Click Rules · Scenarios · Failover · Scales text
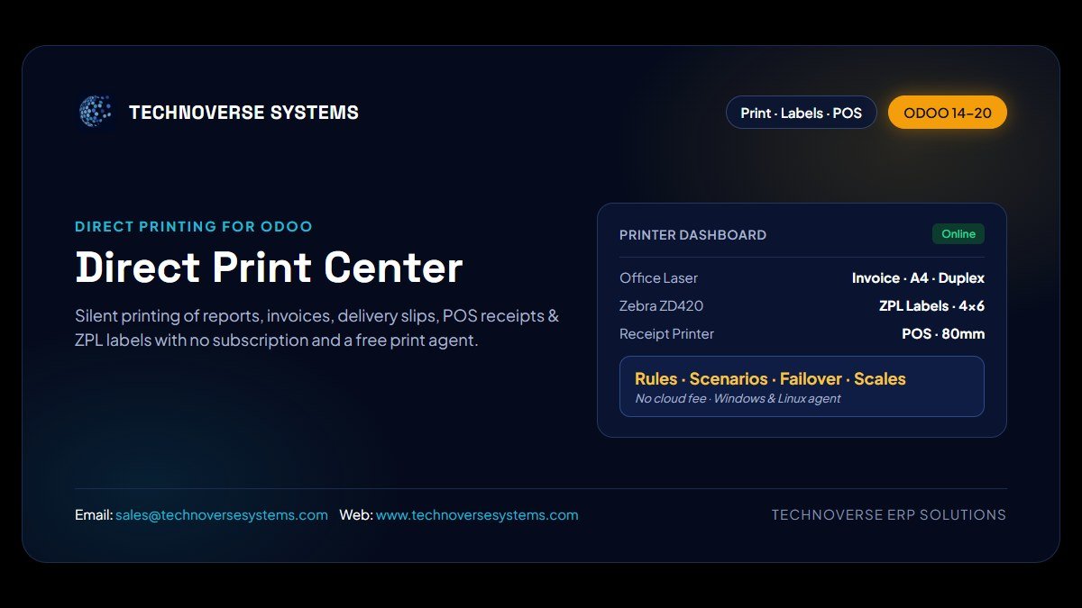 (770, 379)
